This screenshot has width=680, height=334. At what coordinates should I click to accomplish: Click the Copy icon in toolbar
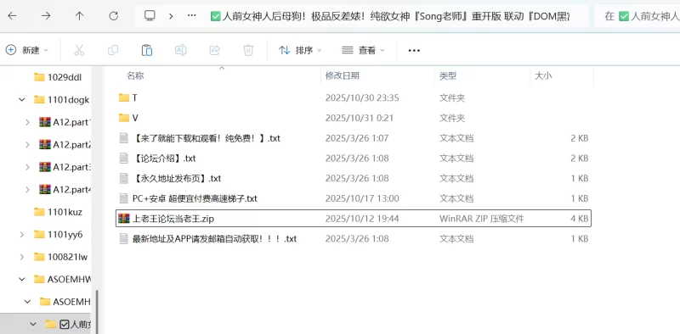pos(113,50)
